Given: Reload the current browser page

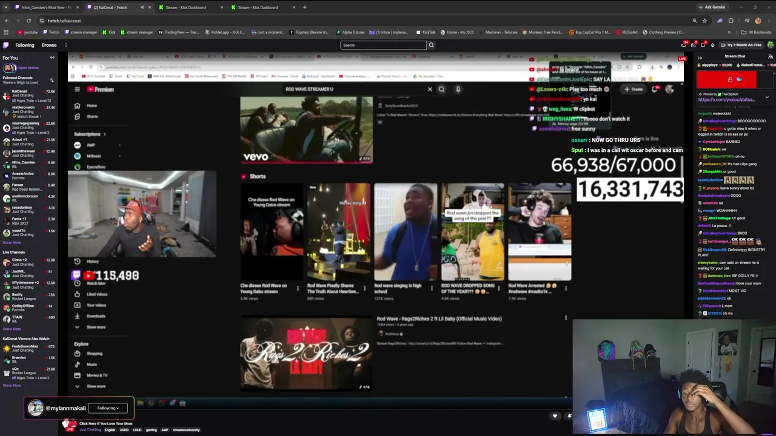Looking at the screenshot, I should 28,21.
